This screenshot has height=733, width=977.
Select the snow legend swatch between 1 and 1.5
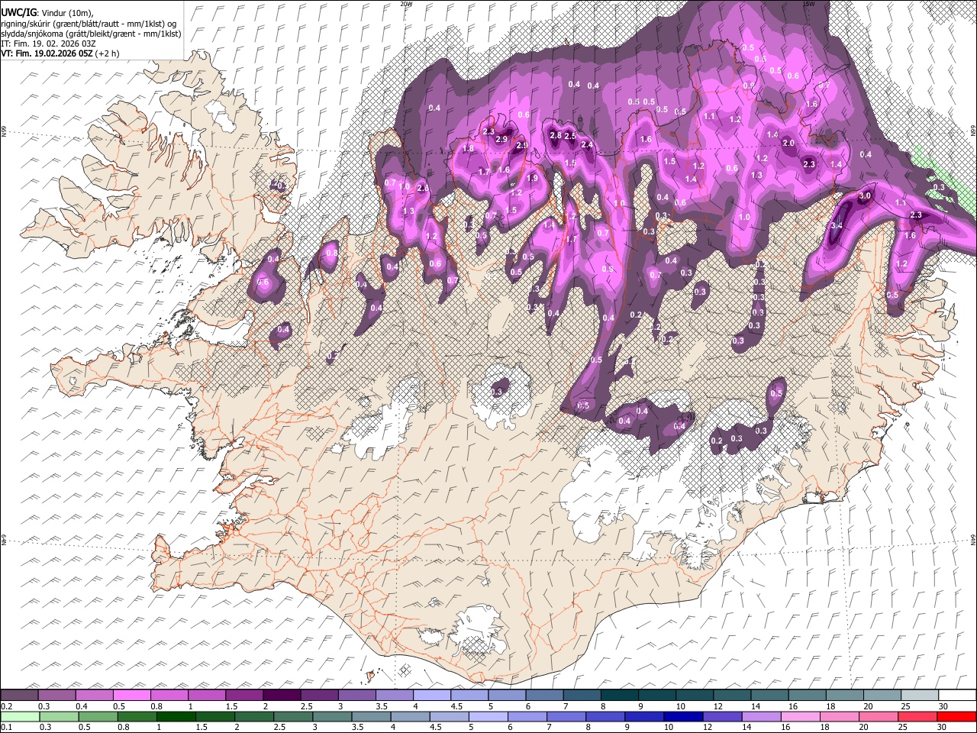[207, 695]
